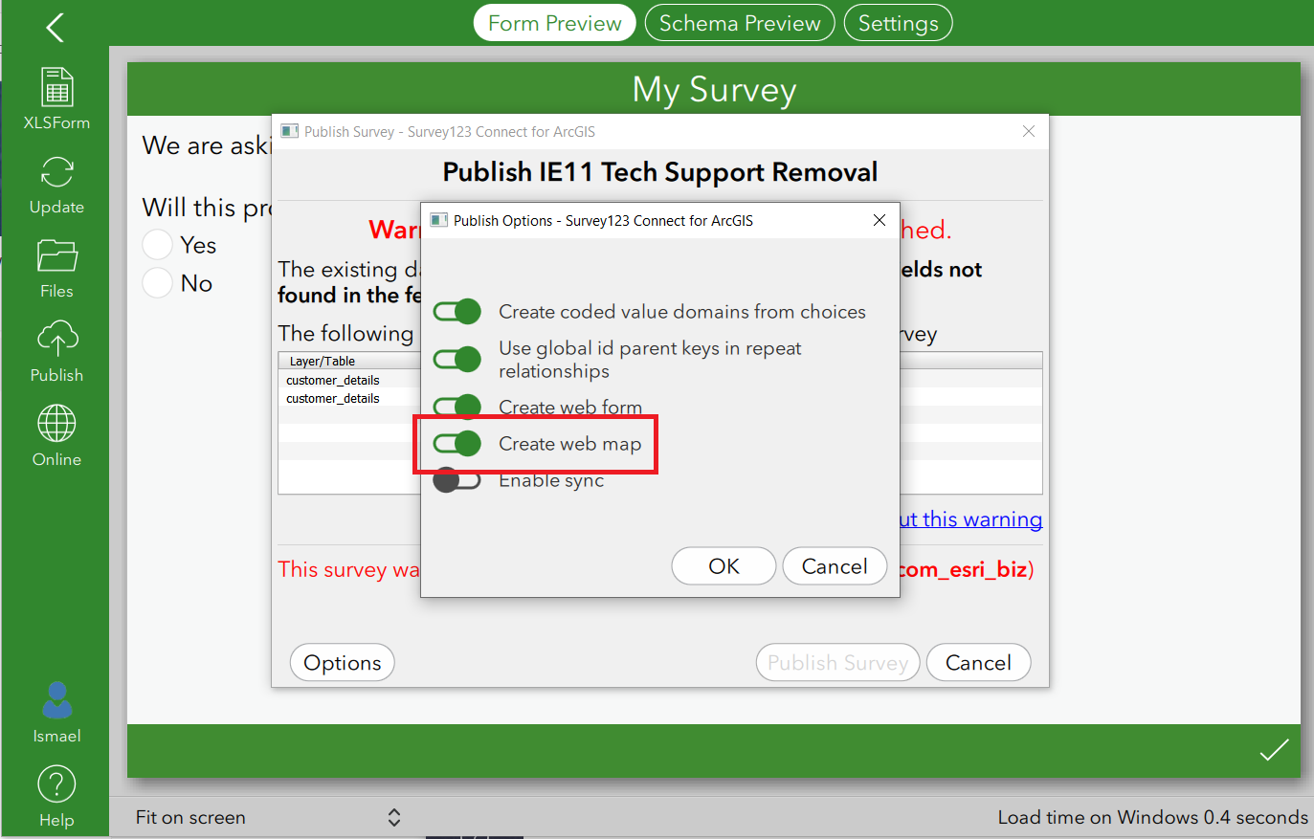Open the Files folder icon
The height and width of the screenshot is (839, 1314).
coord(56,256)
